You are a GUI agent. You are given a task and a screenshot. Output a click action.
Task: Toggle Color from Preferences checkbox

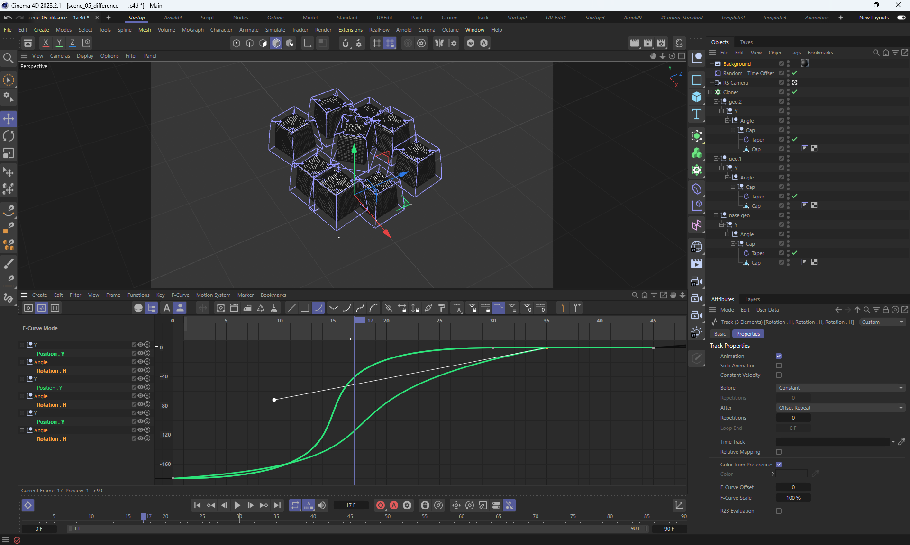click(778, 465)
